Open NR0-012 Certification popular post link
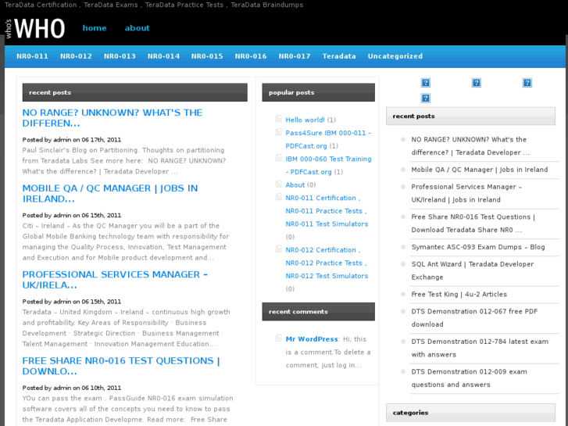 point(327,263)
